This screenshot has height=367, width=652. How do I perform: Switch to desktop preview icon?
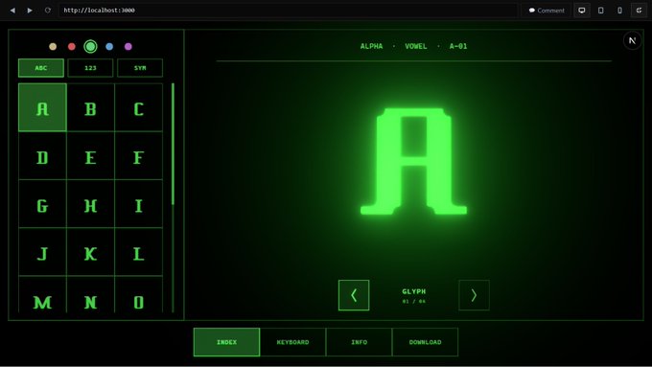pyautogui.click(x=582, y=11)
